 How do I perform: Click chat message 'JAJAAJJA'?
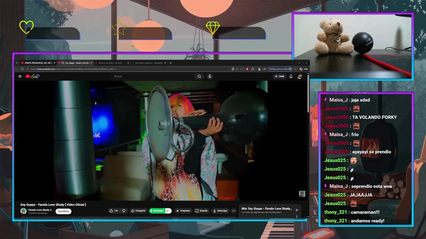pos(361,195)
